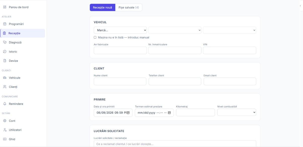Go to Vehicule page

[x=23, y=78]
